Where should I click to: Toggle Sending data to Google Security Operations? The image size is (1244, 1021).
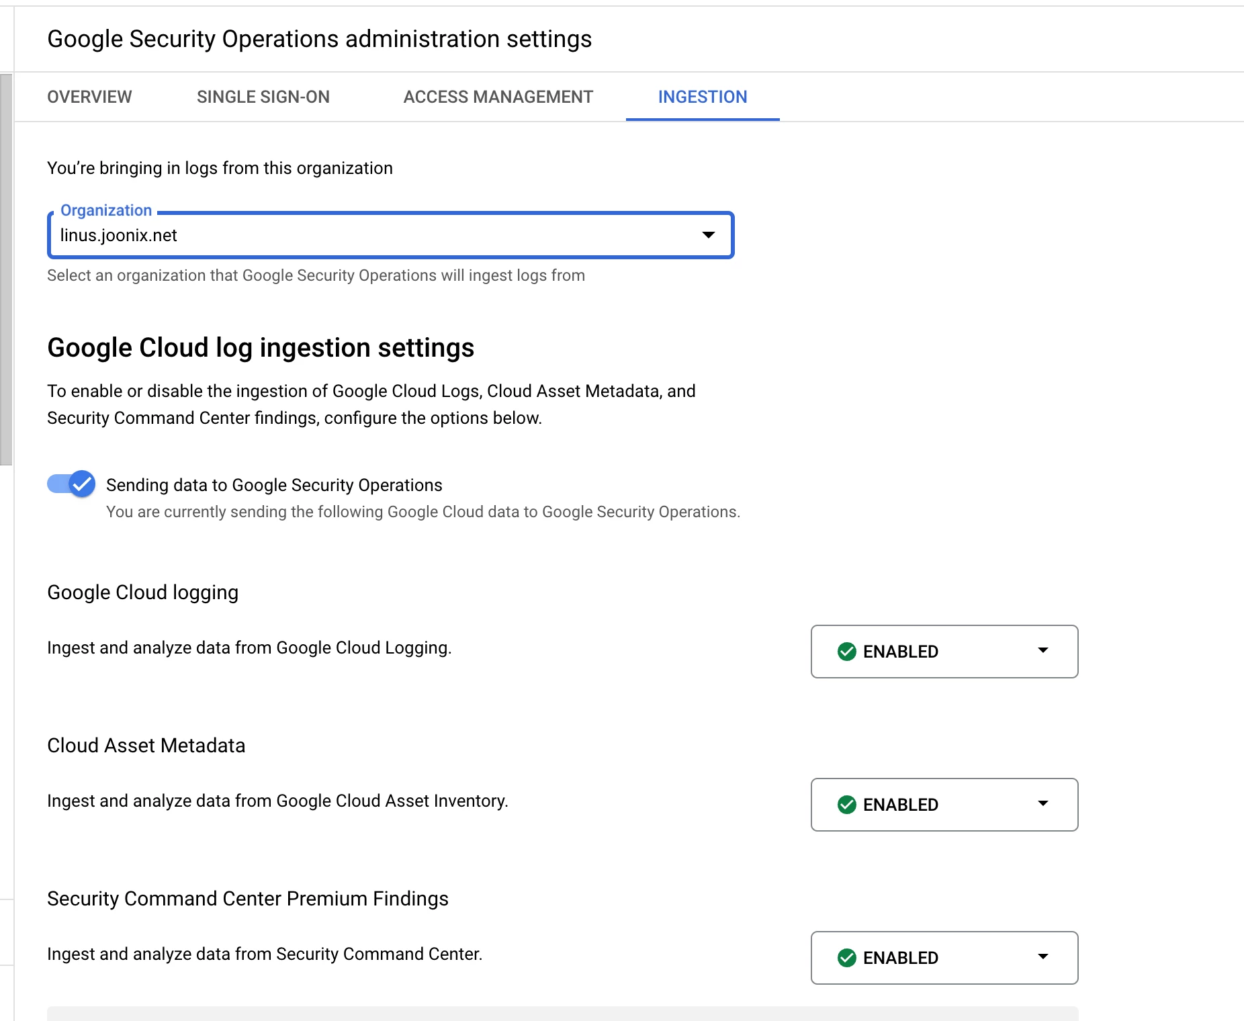pyautogui.click(x=71, y=484)
